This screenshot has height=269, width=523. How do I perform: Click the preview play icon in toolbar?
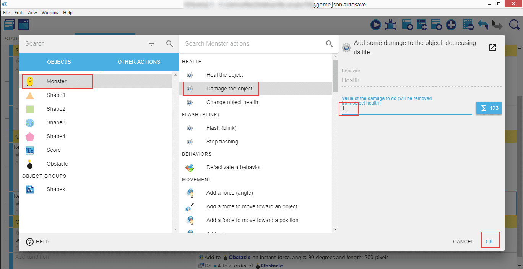[x=376, y=25]
